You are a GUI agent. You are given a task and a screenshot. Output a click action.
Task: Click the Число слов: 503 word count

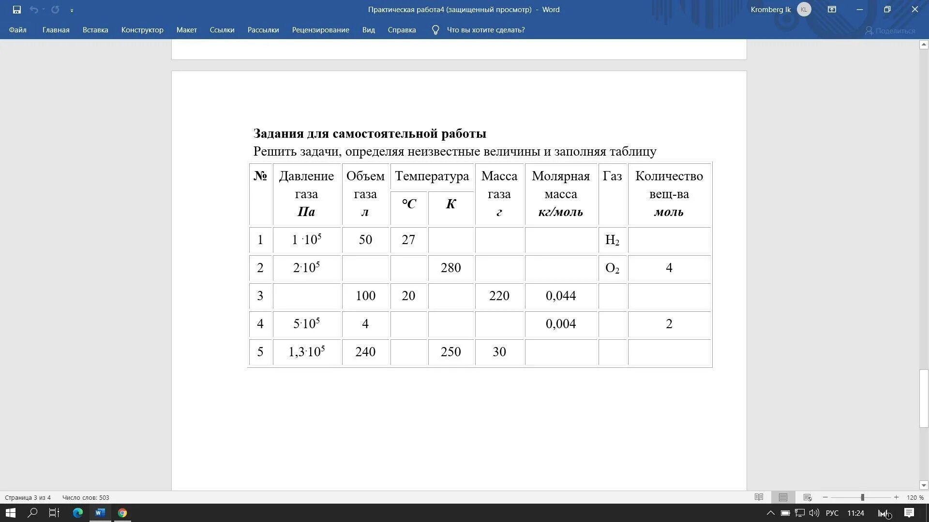[x=86, y=497]
